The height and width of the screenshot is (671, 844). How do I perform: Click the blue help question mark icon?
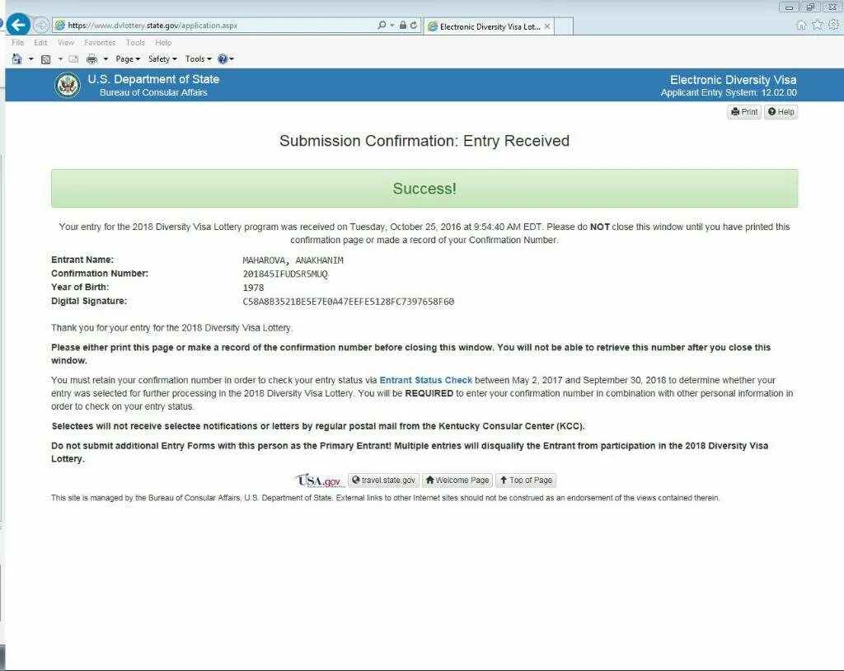(223, 59)
